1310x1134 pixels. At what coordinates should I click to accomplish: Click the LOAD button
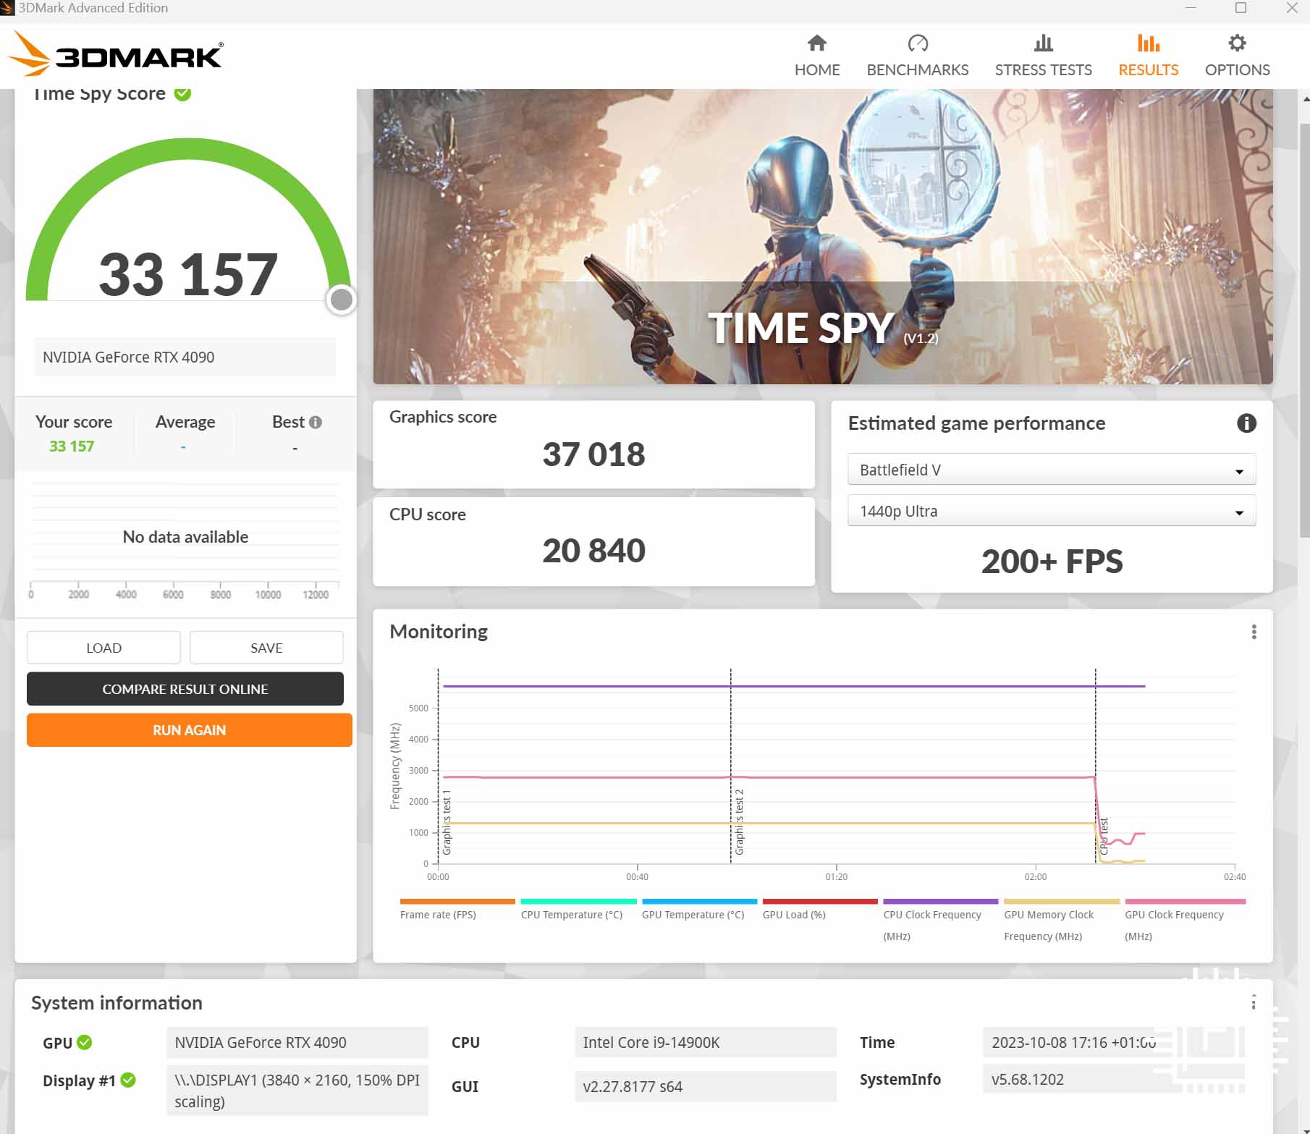click(103, 648)
